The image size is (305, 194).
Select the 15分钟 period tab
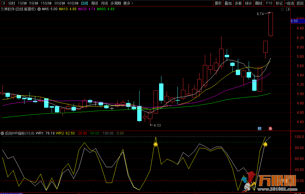tap(46, 3)
